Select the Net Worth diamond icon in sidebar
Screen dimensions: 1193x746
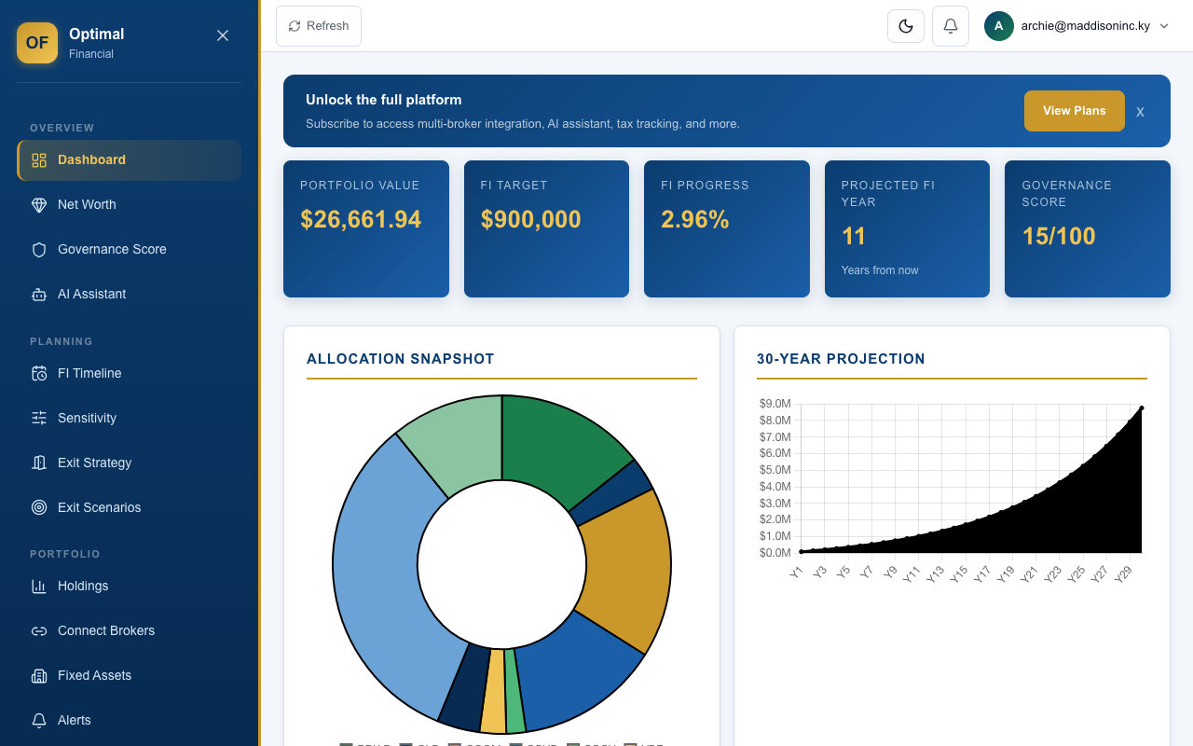(x=38, y=204)
